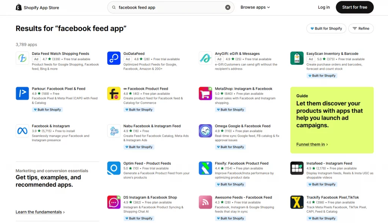Open the GoDataFeed app icon
This screenshot has width=388, height=223.
click(114, 58)
